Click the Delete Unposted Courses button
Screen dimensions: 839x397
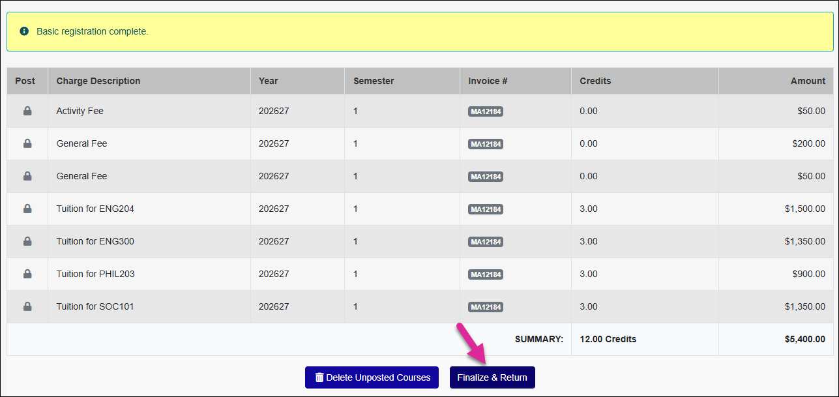(372, 377)
